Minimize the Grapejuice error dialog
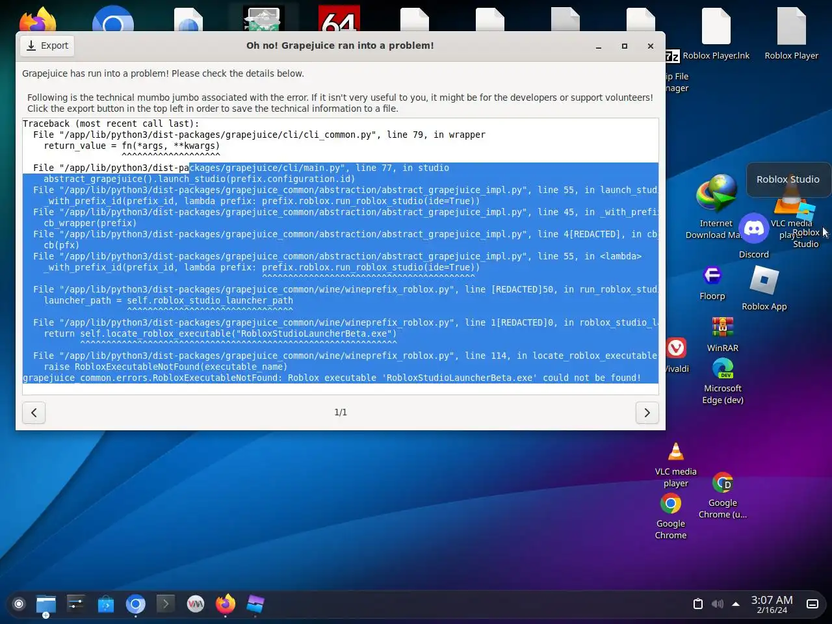Screen dimensions: 832x624 click(x=599, y=46)
